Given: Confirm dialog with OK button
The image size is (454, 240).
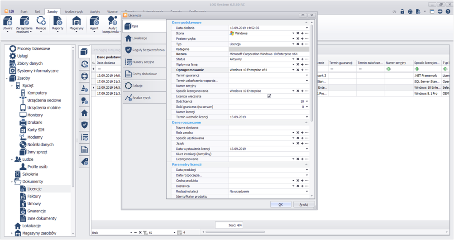Looking at the screenshot, I should pyautogui.click(x=281, y=204).
